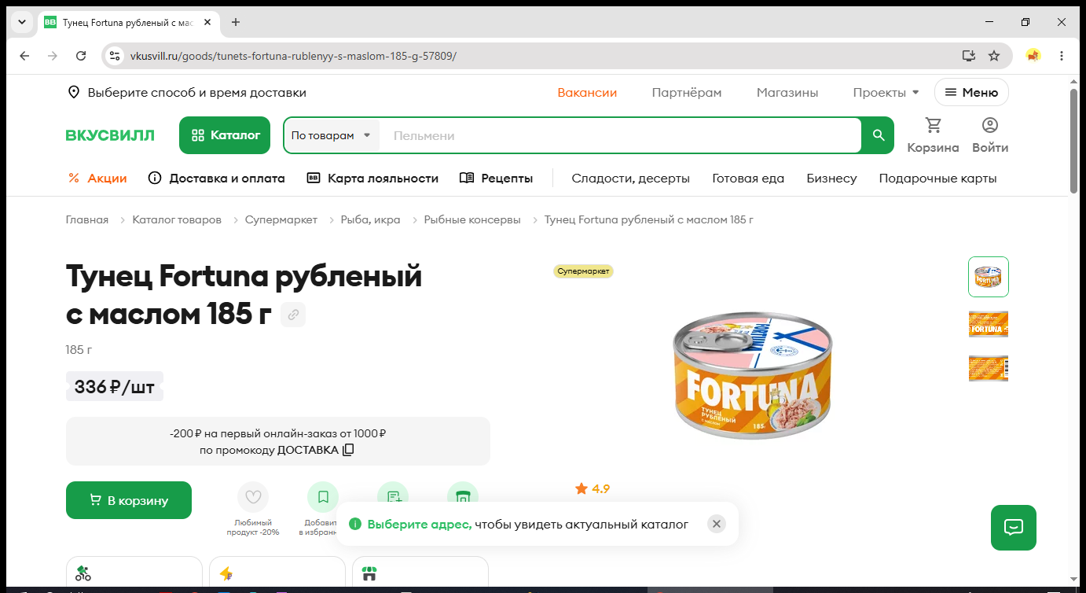Screen dimensions: 1086x593
Task: Bookmark this page with the star icon
Action: [994, 56]
